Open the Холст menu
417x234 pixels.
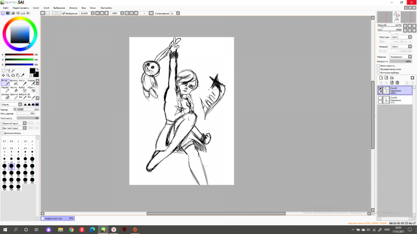click(36, 8)
